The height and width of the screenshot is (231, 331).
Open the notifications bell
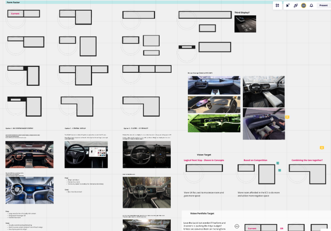311,6
